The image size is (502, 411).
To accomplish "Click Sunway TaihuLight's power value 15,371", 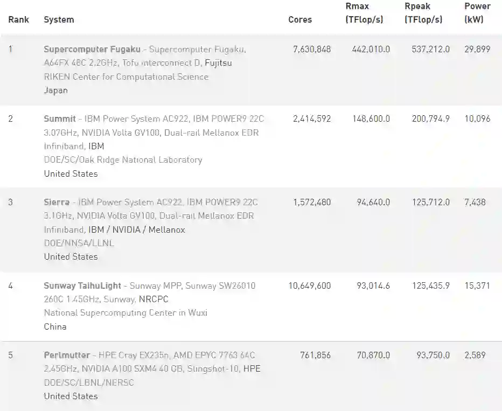I will click(477, 285).
